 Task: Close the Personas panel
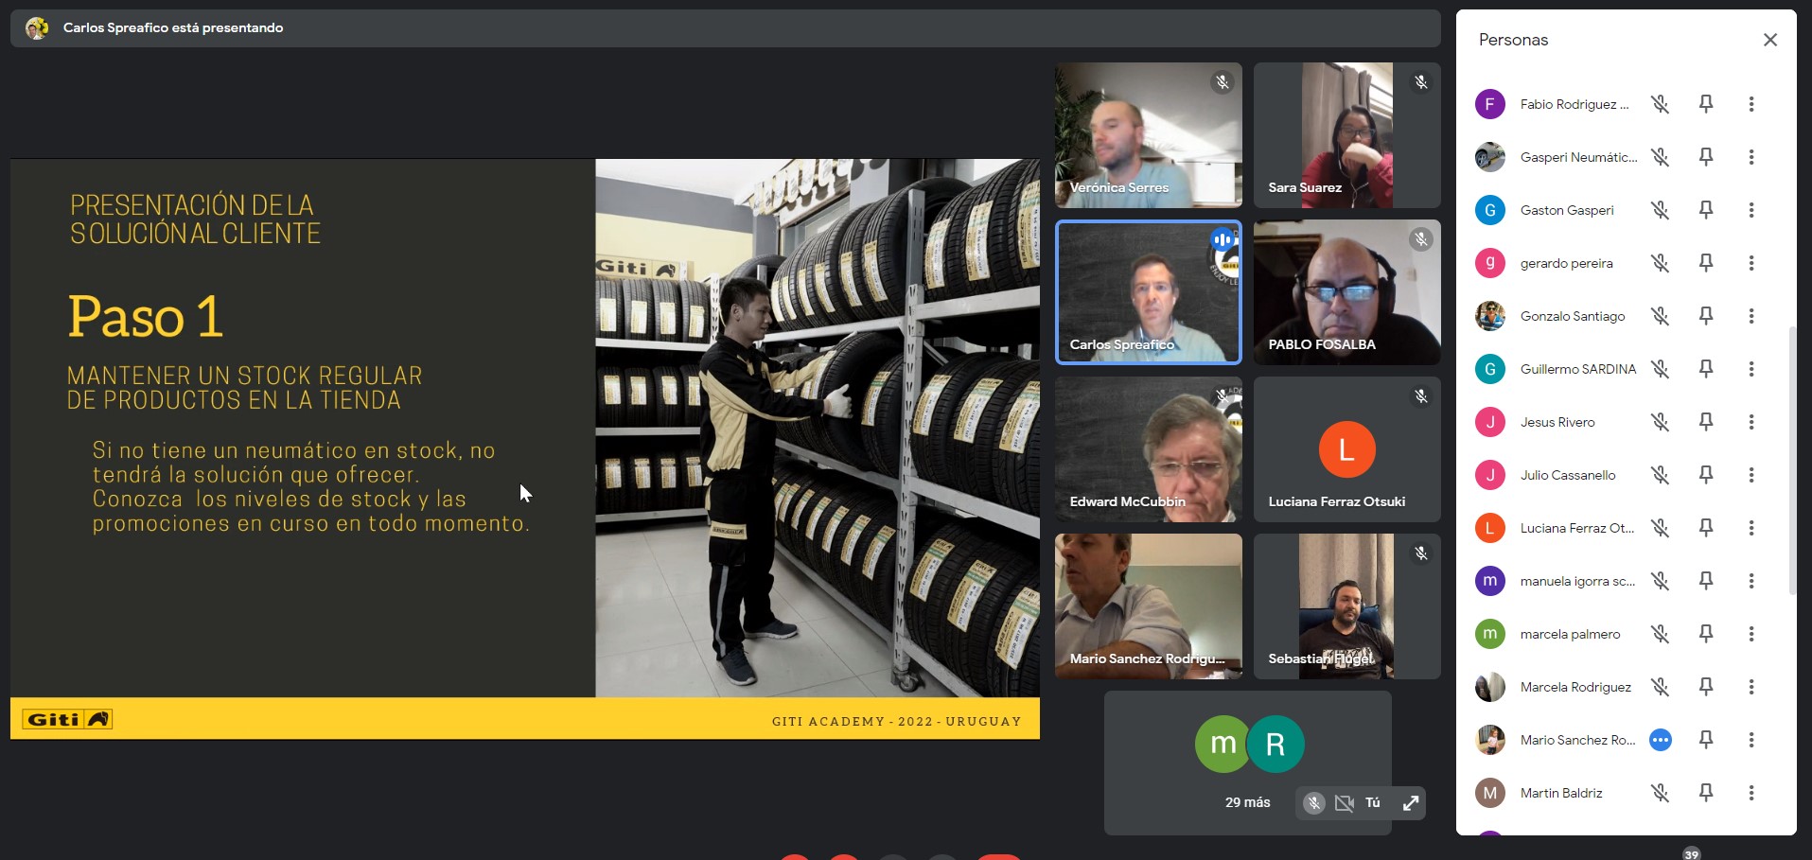[x=1769, y=40]
